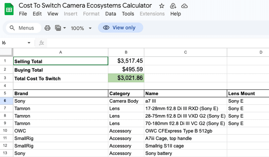
Task: Select the Sony battery cell
Action: [x=186, y=153]
